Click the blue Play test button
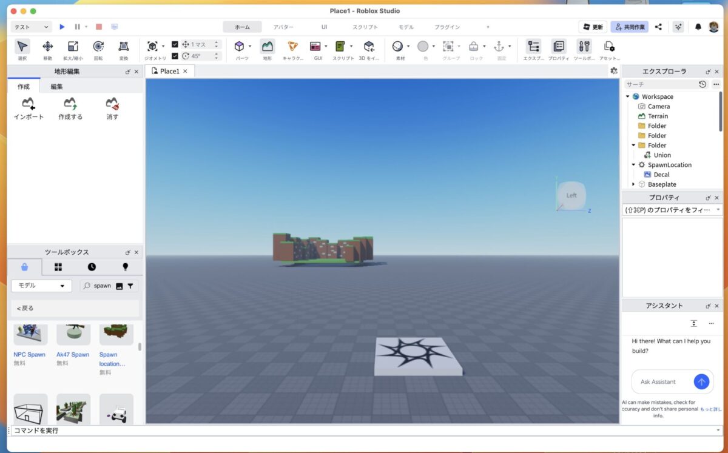 [x=62, y=27]
